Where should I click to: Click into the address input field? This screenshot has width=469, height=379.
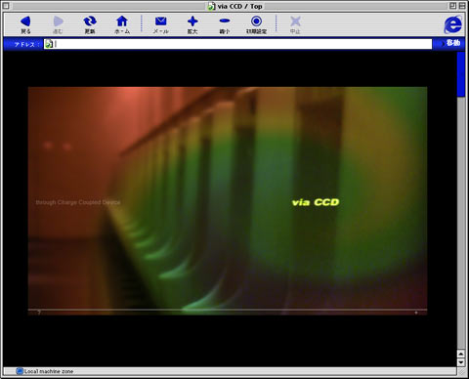[x=242, y=44]
